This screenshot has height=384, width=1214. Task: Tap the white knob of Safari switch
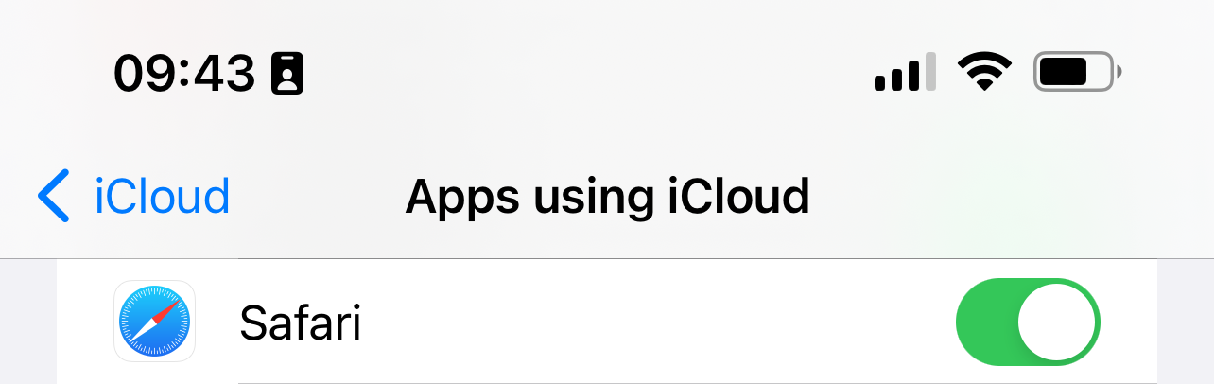pos(1056,322)
